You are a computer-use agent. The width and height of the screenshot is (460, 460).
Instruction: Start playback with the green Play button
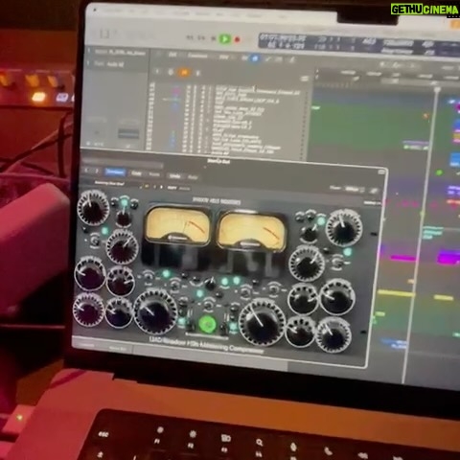tap(224, 39)
